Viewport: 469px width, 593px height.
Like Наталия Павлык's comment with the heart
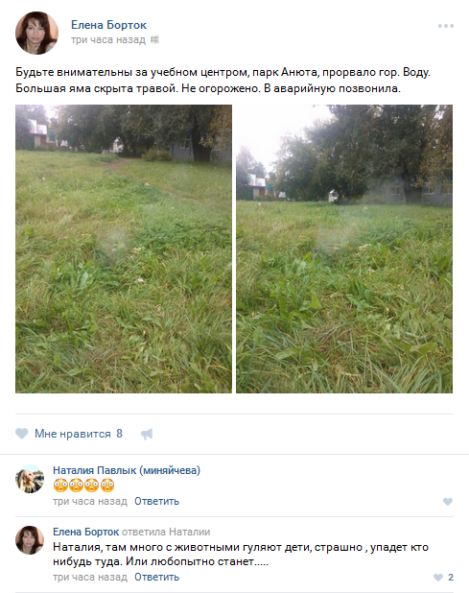pyautogui.click(x=448, y=502)
